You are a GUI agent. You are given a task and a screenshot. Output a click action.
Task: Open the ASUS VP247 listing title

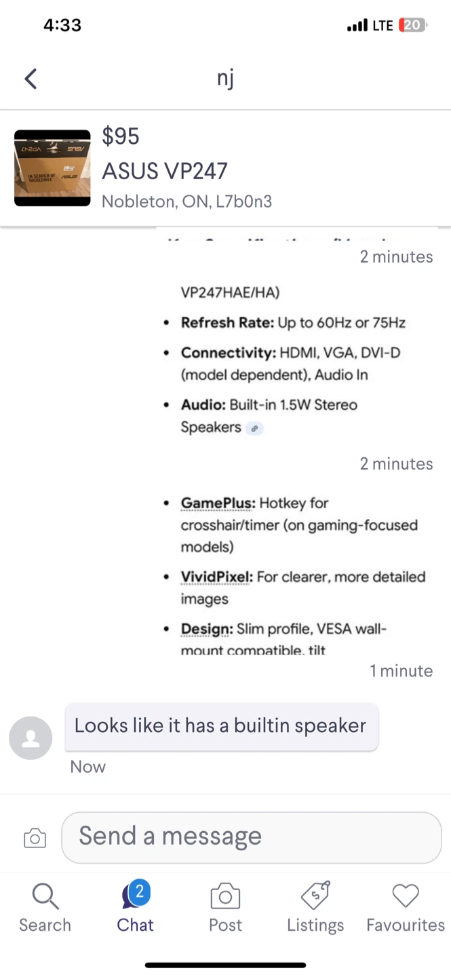click(165, 171)
